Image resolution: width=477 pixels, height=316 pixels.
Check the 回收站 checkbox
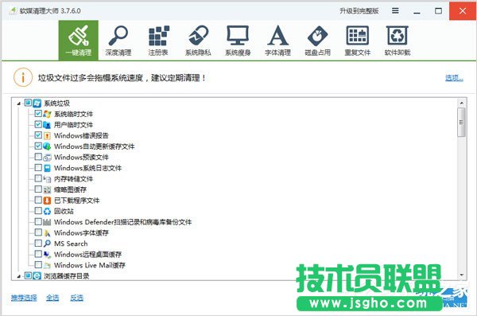click(x=38, y=211)
